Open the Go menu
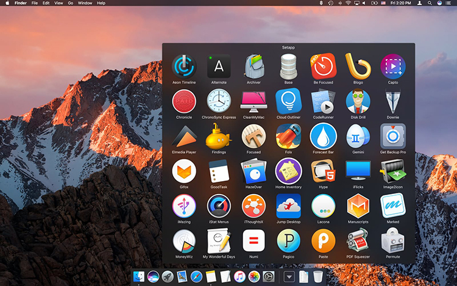Screen dimensions: 457x286 (x=71, y=3)
